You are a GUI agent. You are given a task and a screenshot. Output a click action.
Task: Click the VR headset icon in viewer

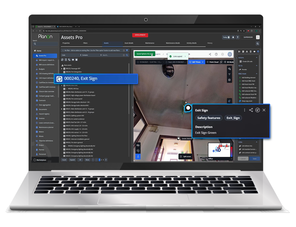[138, 145]
